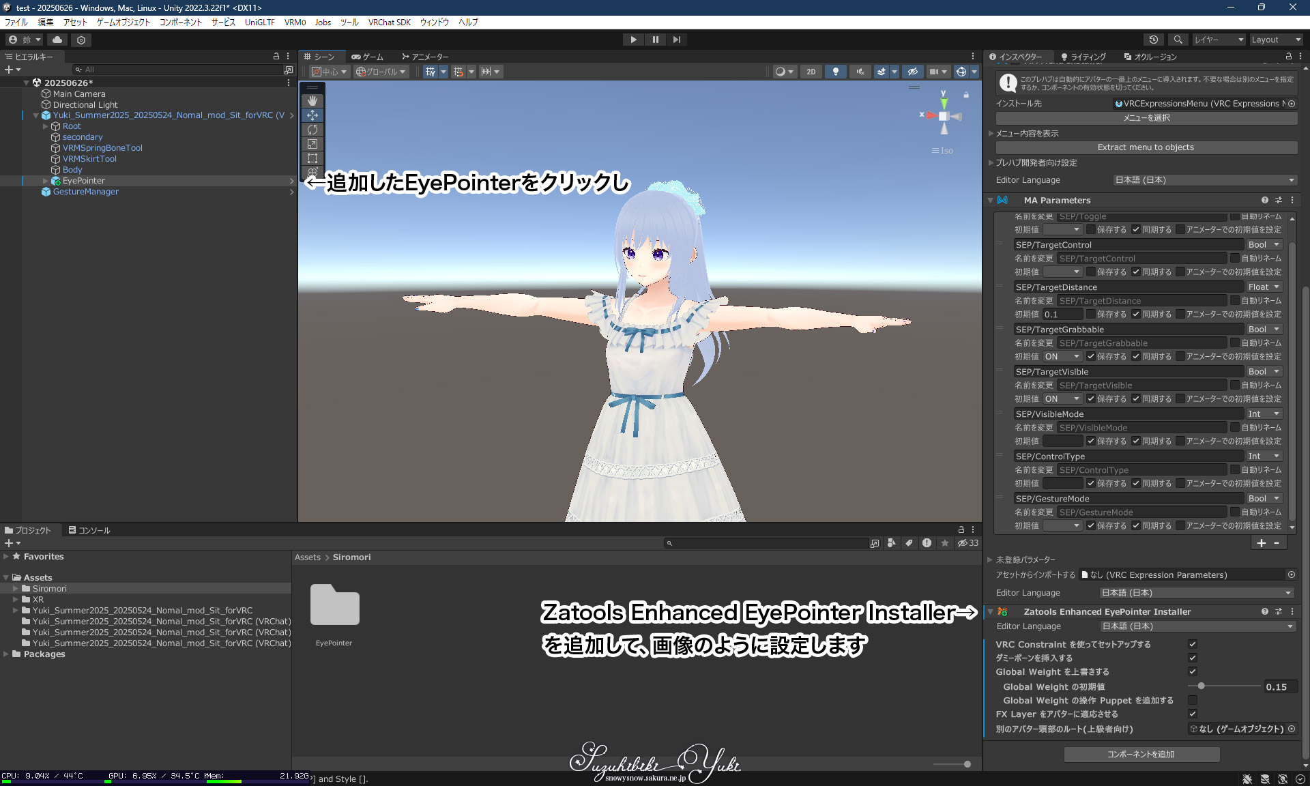
Task: Adjust Global Weight の初期値 slider
Action: tap(1201, 686)
